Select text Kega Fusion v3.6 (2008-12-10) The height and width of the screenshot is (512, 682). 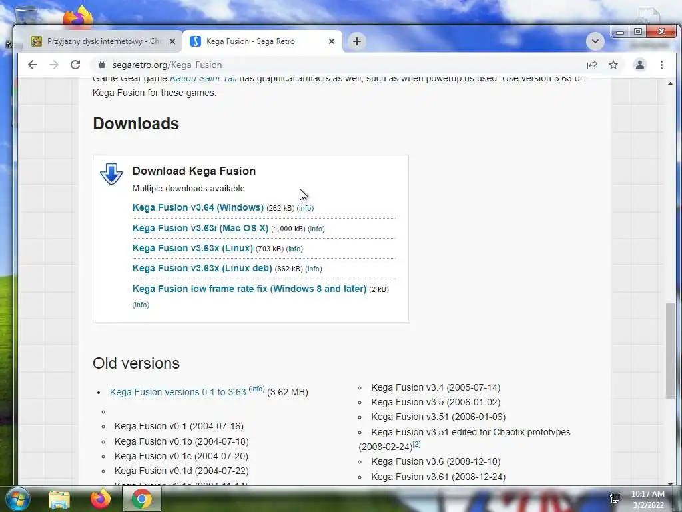tap(436, 461)
